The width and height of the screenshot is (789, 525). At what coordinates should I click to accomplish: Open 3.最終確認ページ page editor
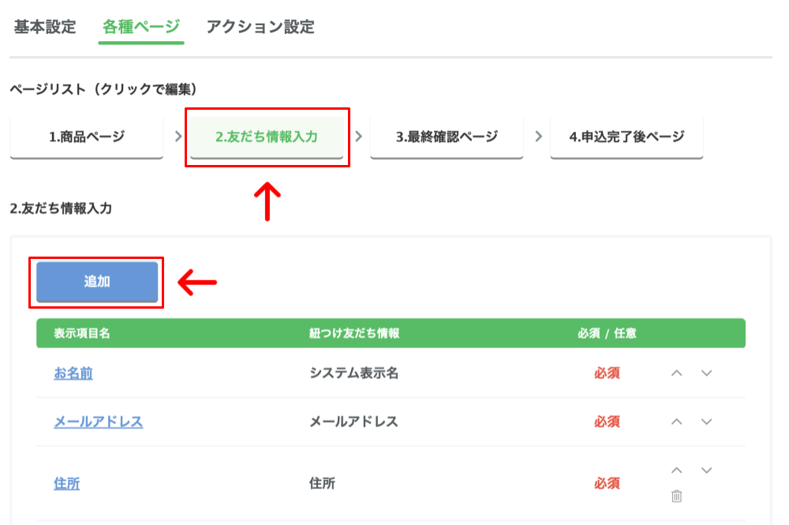(x=447, y=137)
